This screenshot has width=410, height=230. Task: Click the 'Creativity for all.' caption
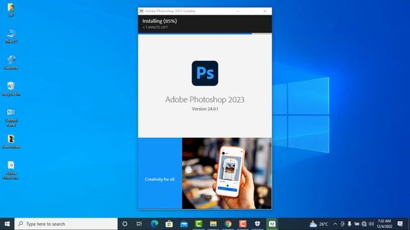(160, 180)
